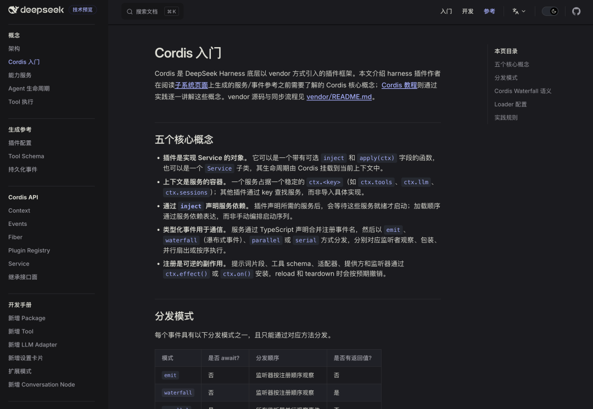Click the emit code cell in table
Screen dimensions: 593x409
(170, 375)
